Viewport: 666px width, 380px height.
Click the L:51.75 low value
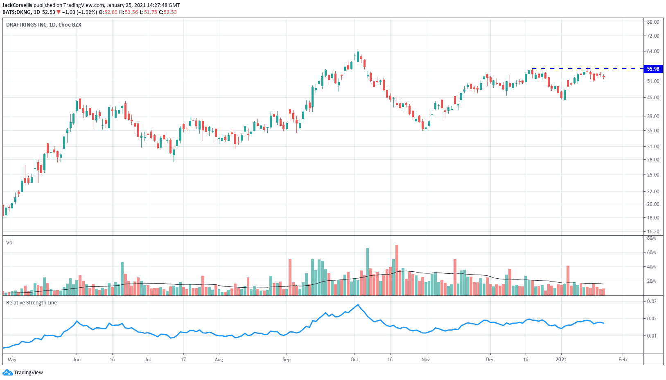149,12
